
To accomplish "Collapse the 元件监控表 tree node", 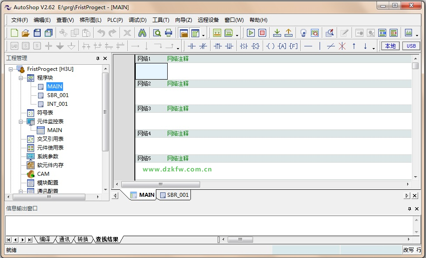I will (x=21, y=121).
